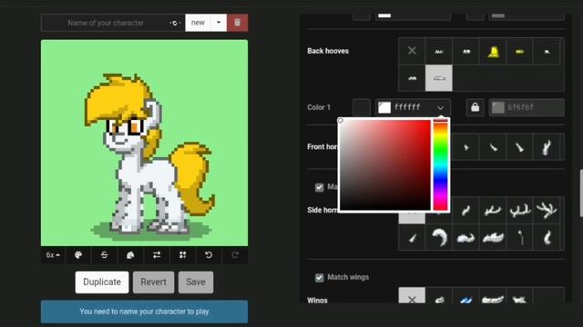Toggle the Match wings checkbox
The image size is (583, 327).
pyautogui.click(x=320, y=277)
